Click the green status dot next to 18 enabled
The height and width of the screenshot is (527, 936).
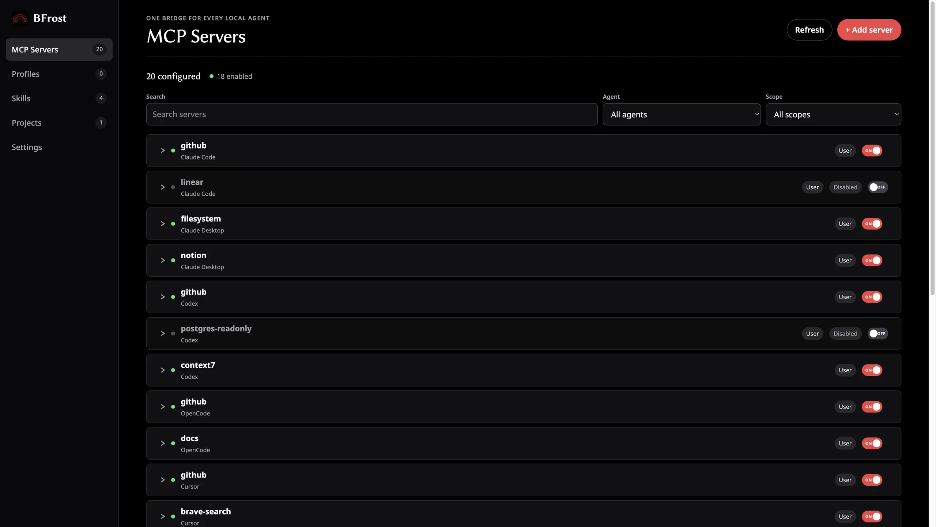211,76
